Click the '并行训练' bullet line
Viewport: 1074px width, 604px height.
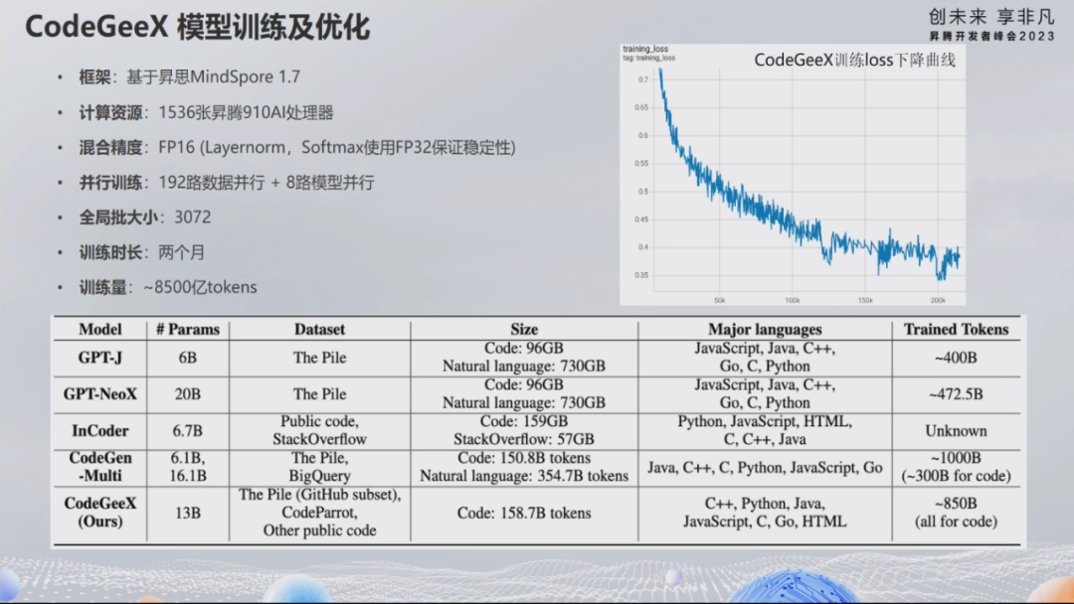pyautogui.click(x=226, y=183)
